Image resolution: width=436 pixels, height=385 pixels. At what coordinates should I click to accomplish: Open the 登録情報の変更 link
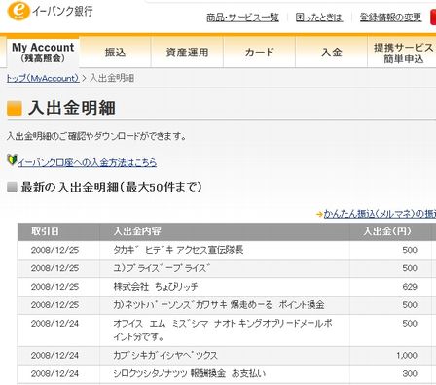pos(390,17)
